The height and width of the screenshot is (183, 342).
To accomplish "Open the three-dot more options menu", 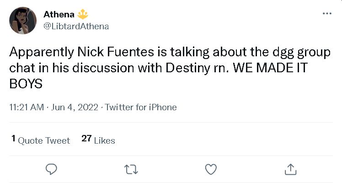I will tap(327, 14).
